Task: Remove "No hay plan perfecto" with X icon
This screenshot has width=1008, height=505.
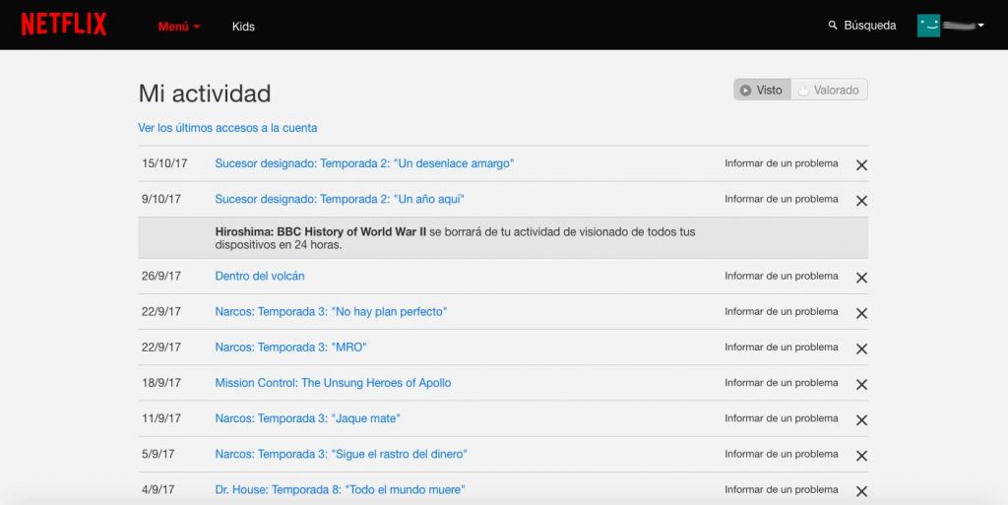Action: pos(861,313)
